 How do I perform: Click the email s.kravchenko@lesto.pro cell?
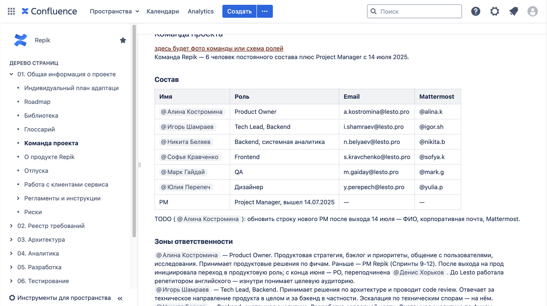point(377,157)
